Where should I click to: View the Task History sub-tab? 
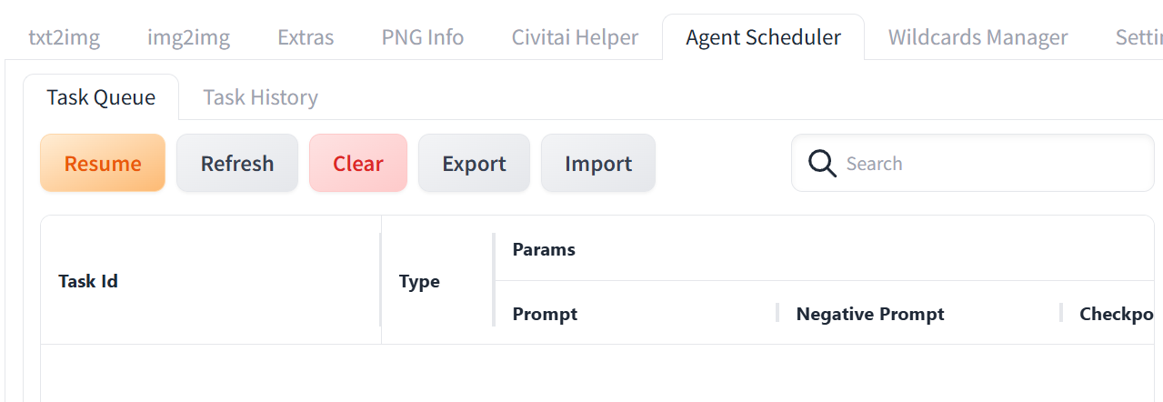pos(260,97)
